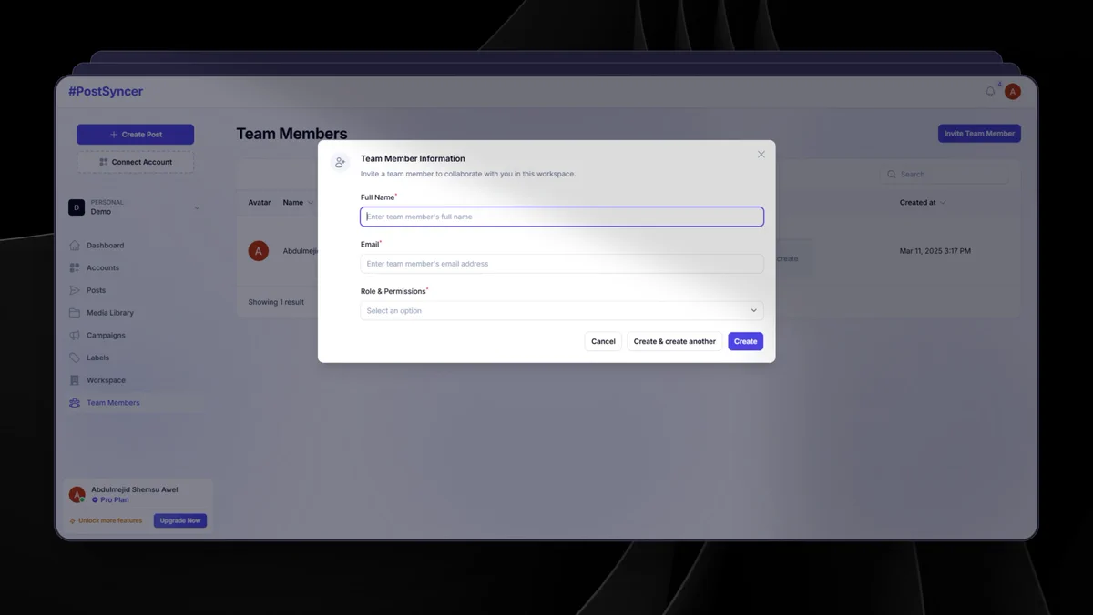The width and height of the screenshot is (1093, 615).
Task: Click the #PostSyncer logo
Action: click(x=106, y=91)
